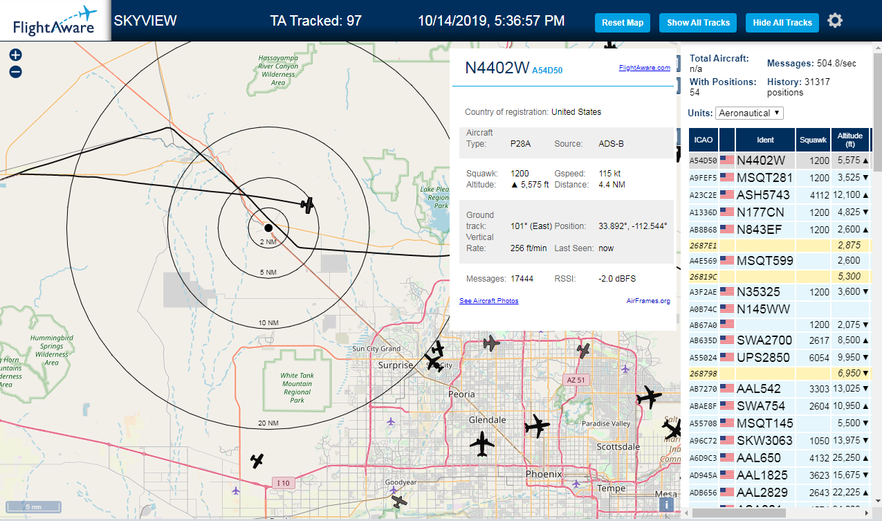
Task: Select the small gray aircraft near AZ 51
Action: coord(584,351)
